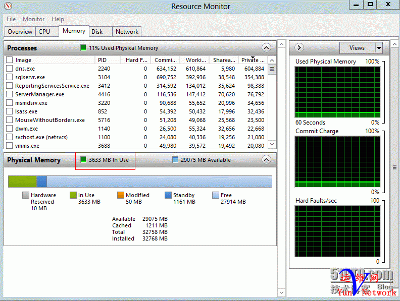
Task: Select the Memory tab
Action: point(74,31)
